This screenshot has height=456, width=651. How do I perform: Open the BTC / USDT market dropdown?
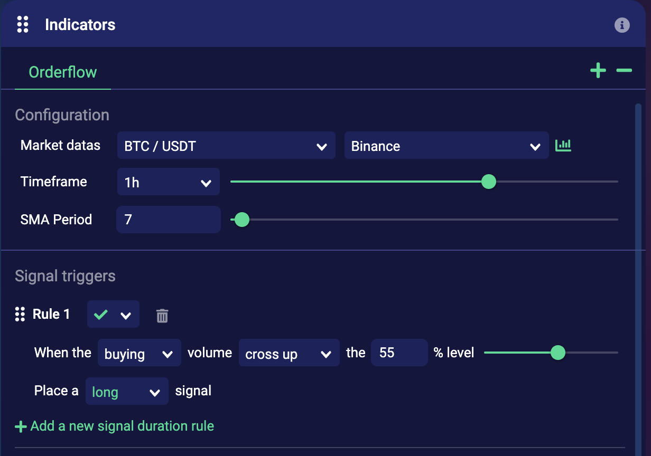click(x=226, y=146)
